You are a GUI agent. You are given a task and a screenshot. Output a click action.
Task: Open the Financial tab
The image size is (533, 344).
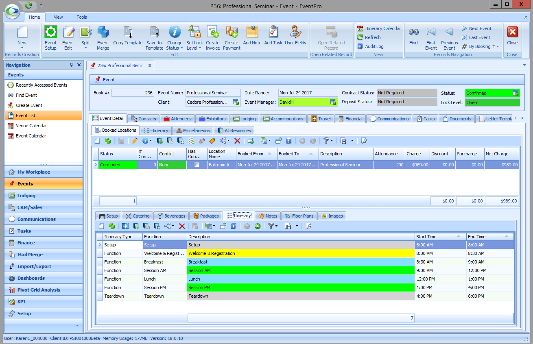click(x=350, y=119)
